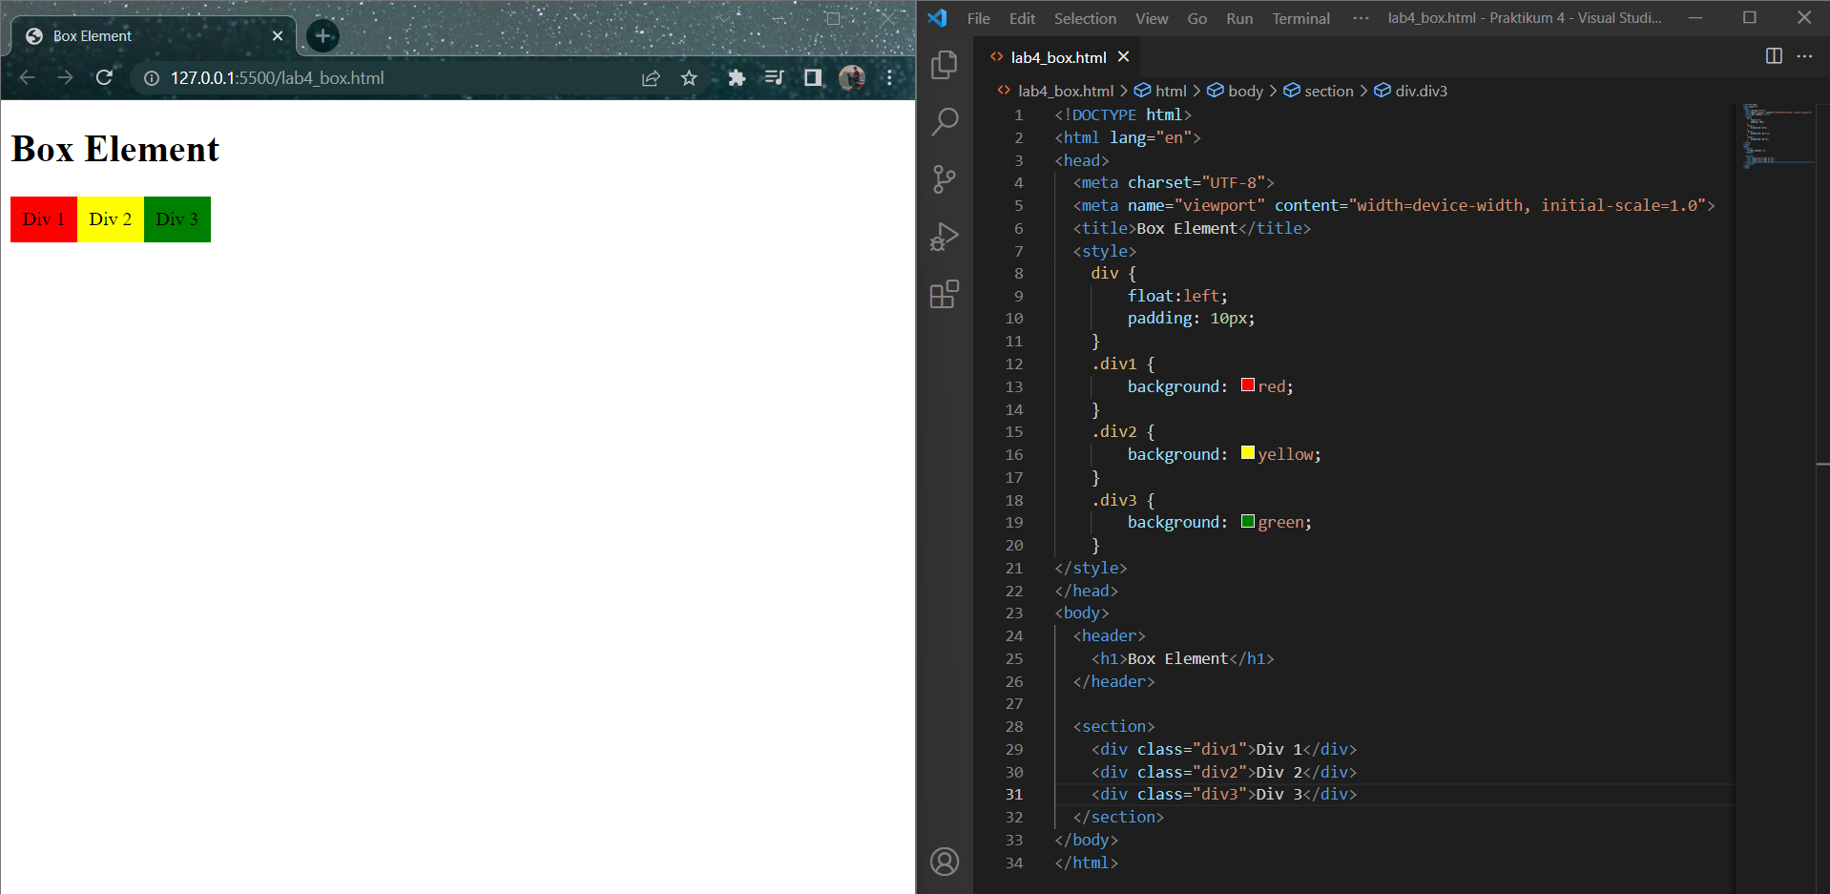The image size is (1830, 894).
Task: Click the red color swatch on line 13
Action: (1246, 385)
